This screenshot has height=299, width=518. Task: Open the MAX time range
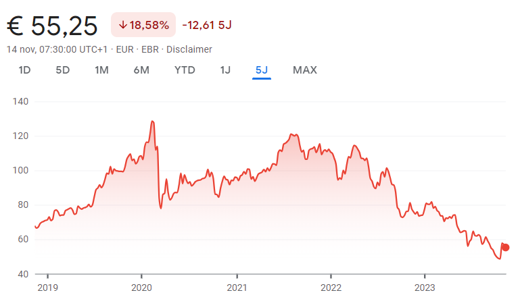(x=305, y=70)
